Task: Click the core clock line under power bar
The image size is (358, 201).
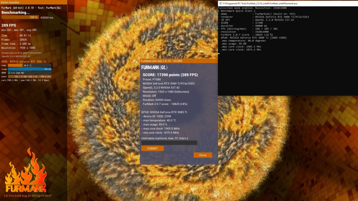Action: 25,80
